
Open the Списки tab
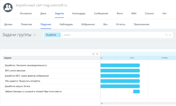(149, 13)
